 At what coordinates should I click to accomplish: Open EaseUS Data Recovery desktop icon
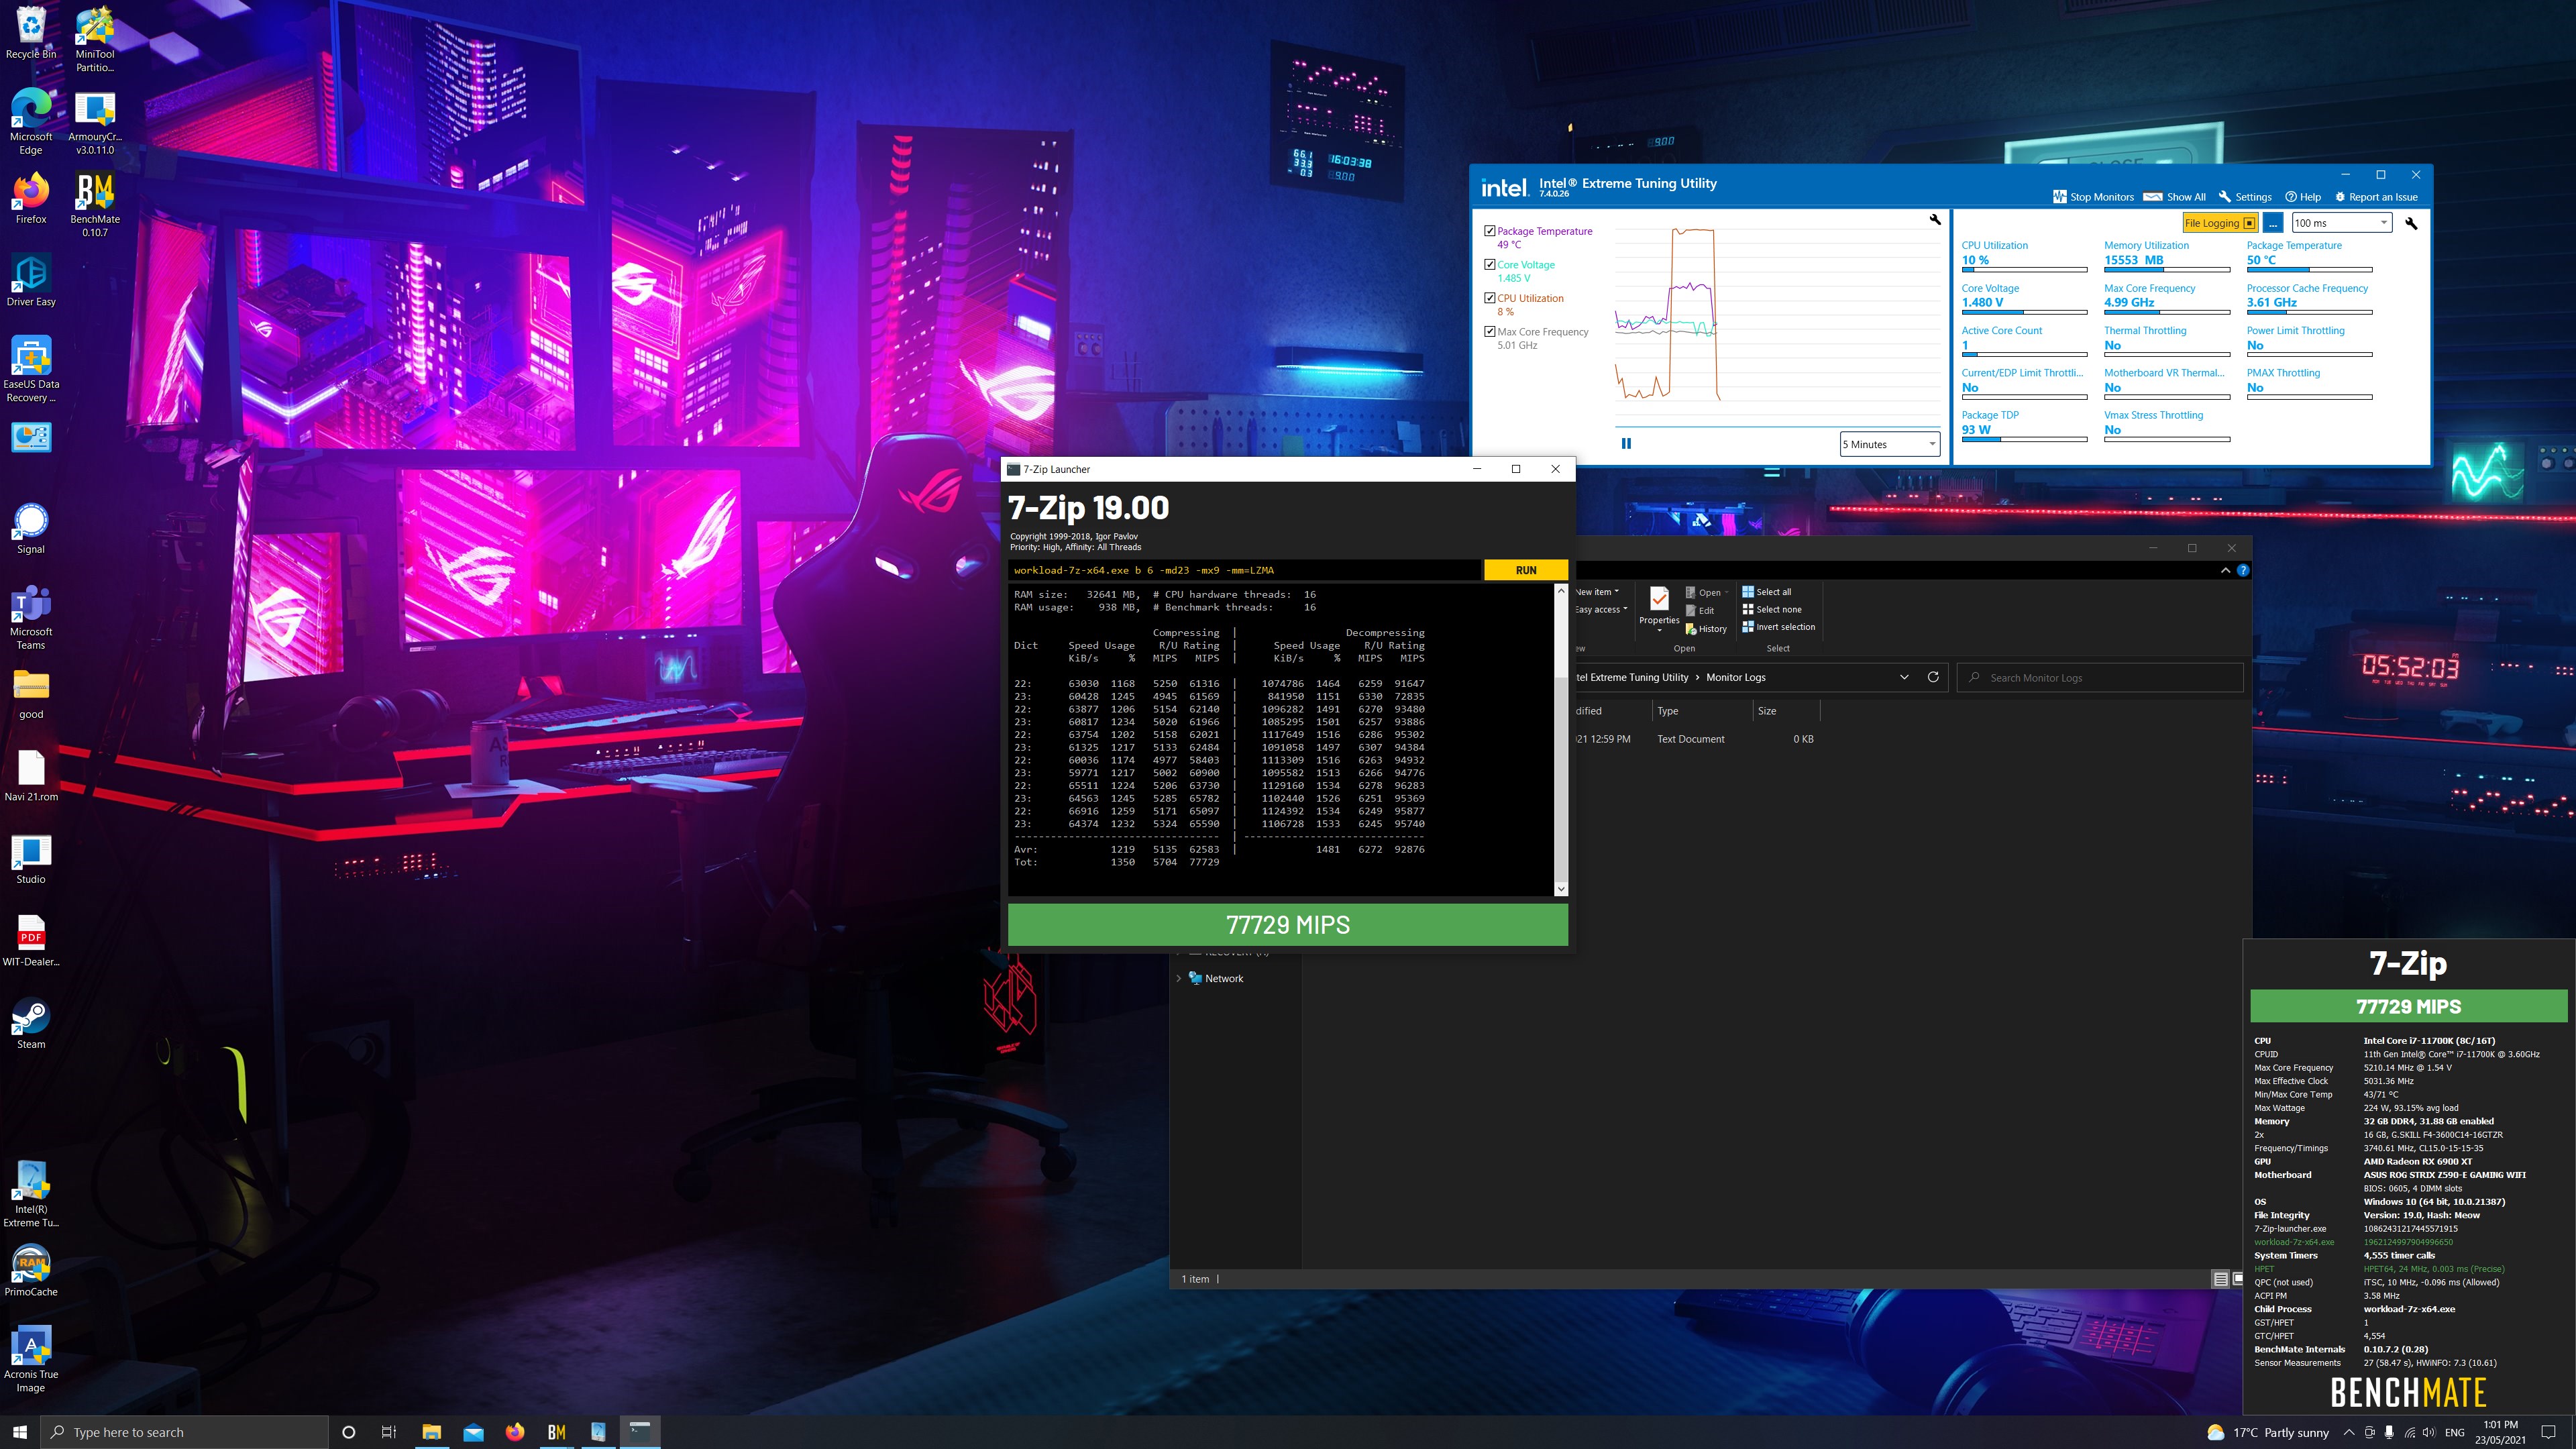click(31, 369)
